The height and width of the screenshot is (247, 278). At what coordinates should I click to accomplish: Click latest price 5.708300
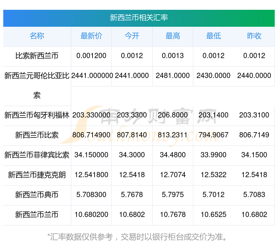click(x=91, y=195)
